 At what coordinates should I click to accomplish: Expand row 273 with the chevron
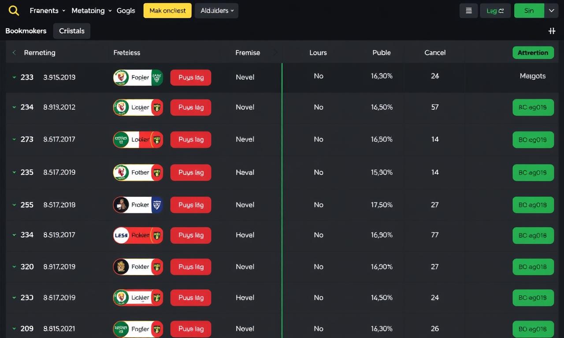tap(14, 140)
